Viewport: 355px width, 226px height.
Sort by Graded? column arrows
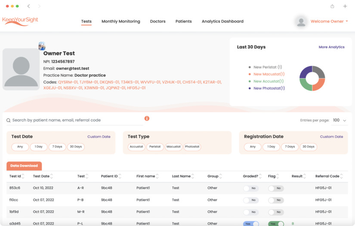[x=260, y=176]
